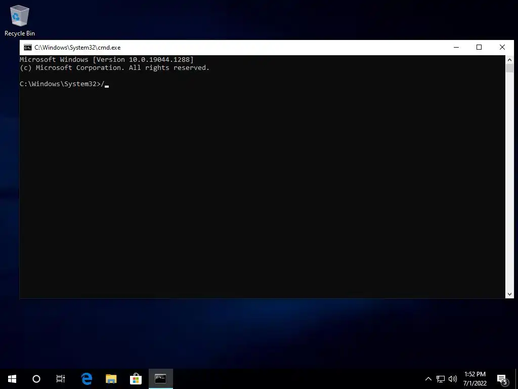Click the '(c) Microsoft Corporation. All rights reserved.' line

coord(115,68)
